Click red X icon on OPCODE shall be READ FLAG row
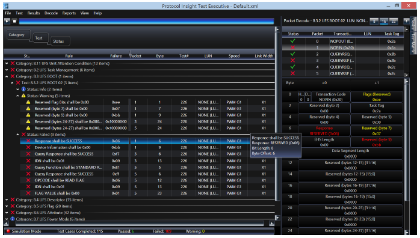The height and width of the screenshot is (238, 420). [28, 180]
